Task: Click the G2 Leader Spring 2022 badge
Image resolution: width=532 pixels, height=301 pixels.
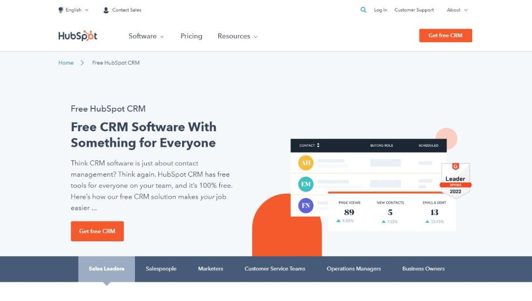Action: [455, 180]
